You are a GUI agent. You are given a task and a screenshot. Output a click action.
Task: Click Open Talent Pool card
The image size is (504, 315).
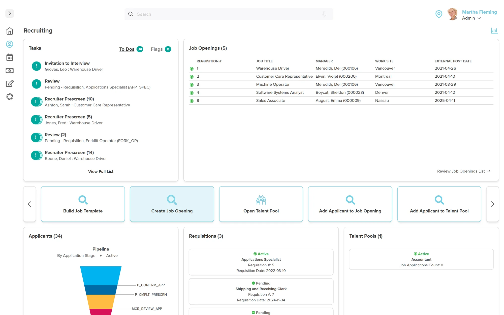(x=261, y=204)
